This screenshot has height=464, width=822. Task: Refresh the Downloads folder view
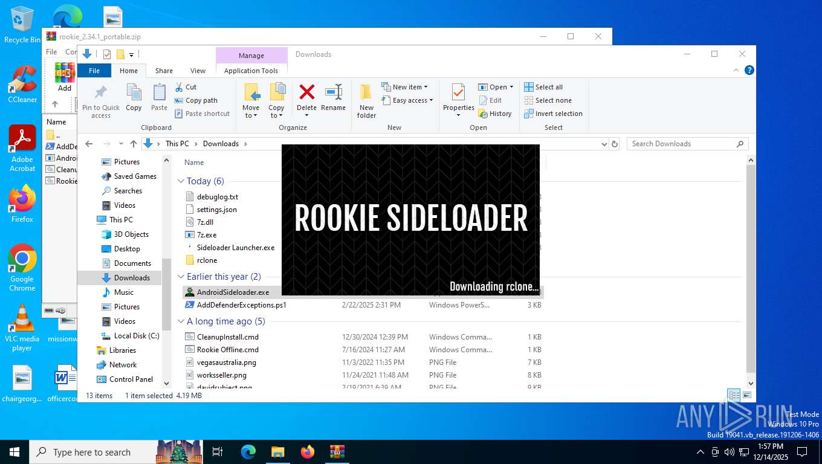(x=615, y=144)
